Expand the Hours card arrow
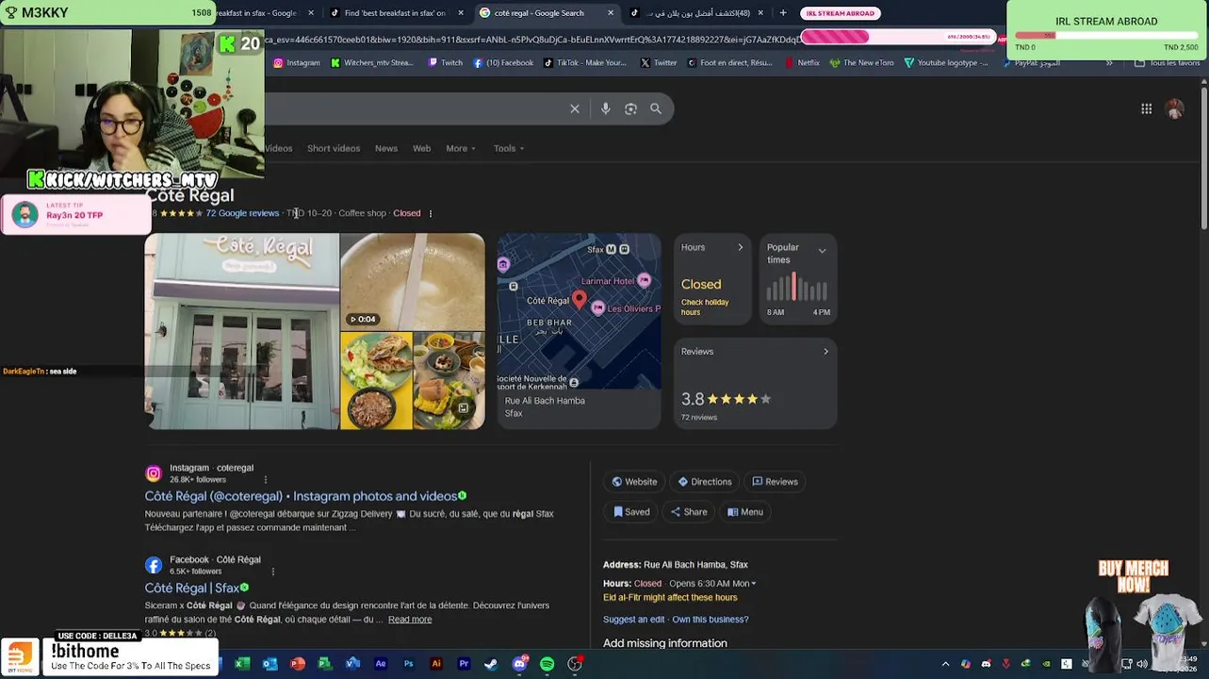The width and height of the screenshot is (1209, 679). 740,248
